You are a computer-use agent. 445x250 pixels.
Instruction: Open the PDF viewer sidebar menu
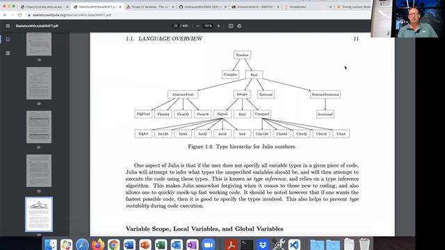(8, 26)
